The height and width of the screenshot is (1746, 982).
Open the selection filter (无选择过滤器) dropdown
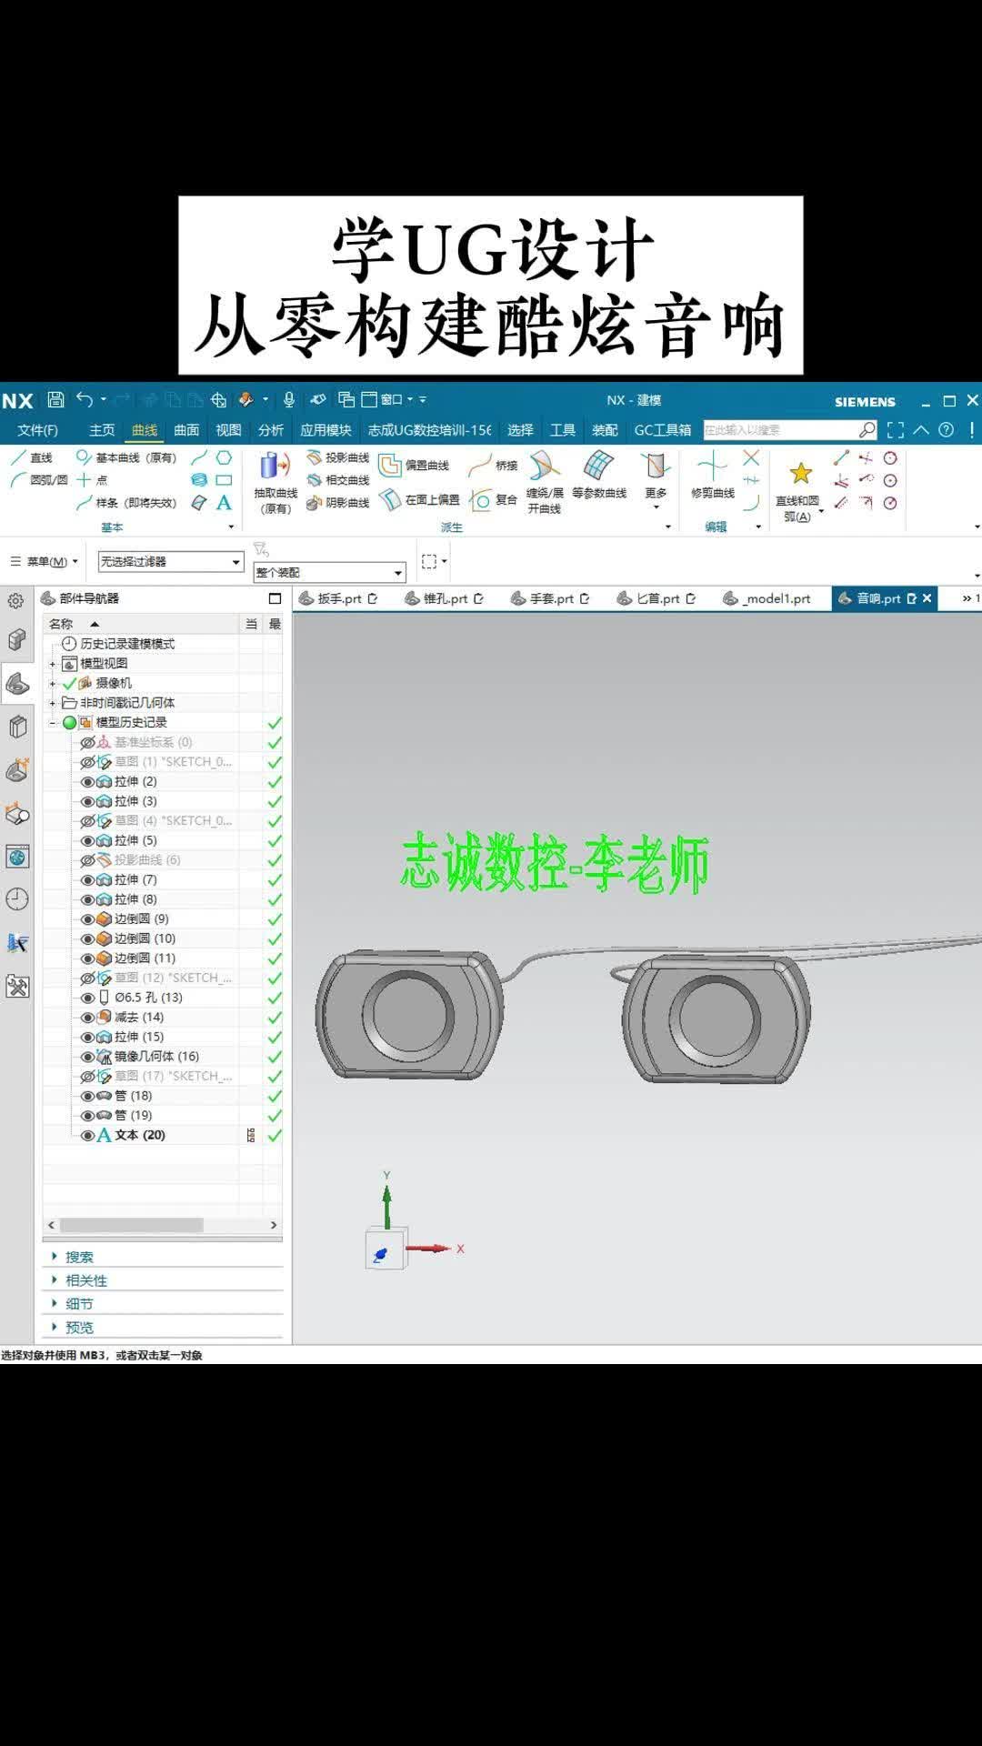coord(171,562)
